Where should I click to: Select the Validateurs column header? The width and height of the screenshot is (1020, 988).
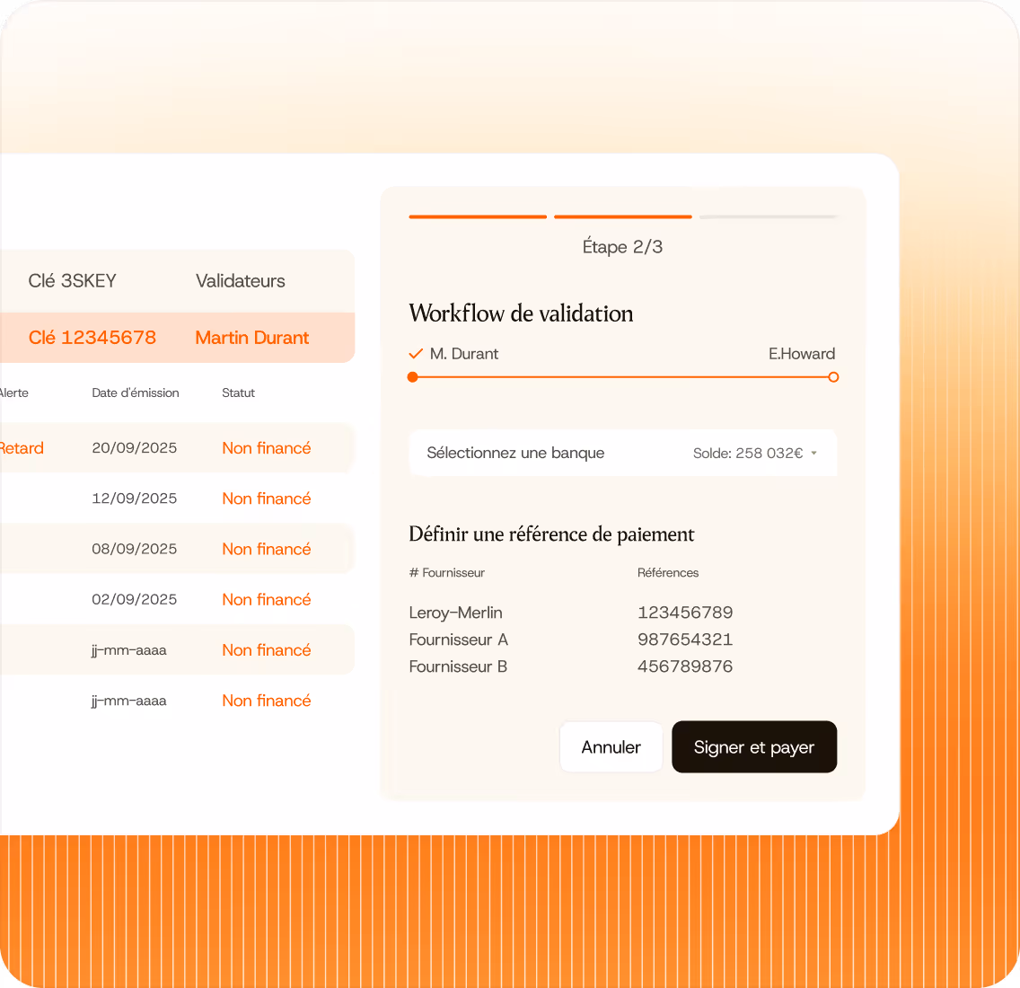coord(240,280)
